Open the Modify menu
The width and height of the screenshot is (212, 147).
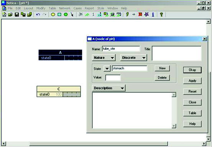(x=41, y=8)
